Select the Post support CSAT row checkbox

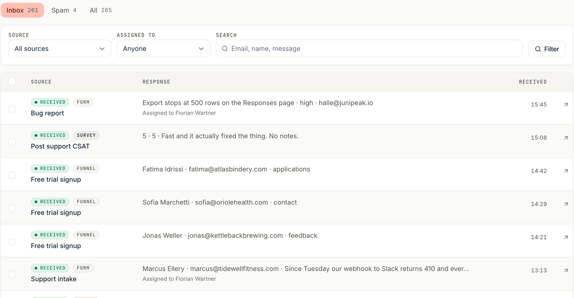tap(12, 142)
